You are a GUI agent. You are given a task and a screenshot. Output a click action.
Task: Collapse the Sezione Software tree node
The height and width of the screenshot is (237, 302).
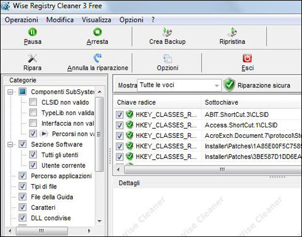[10, 145]
